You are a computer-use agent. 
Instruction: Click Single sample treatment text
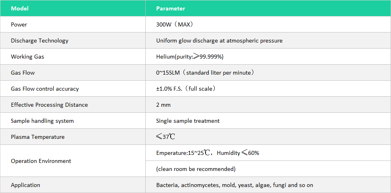(x=187, y=121)
